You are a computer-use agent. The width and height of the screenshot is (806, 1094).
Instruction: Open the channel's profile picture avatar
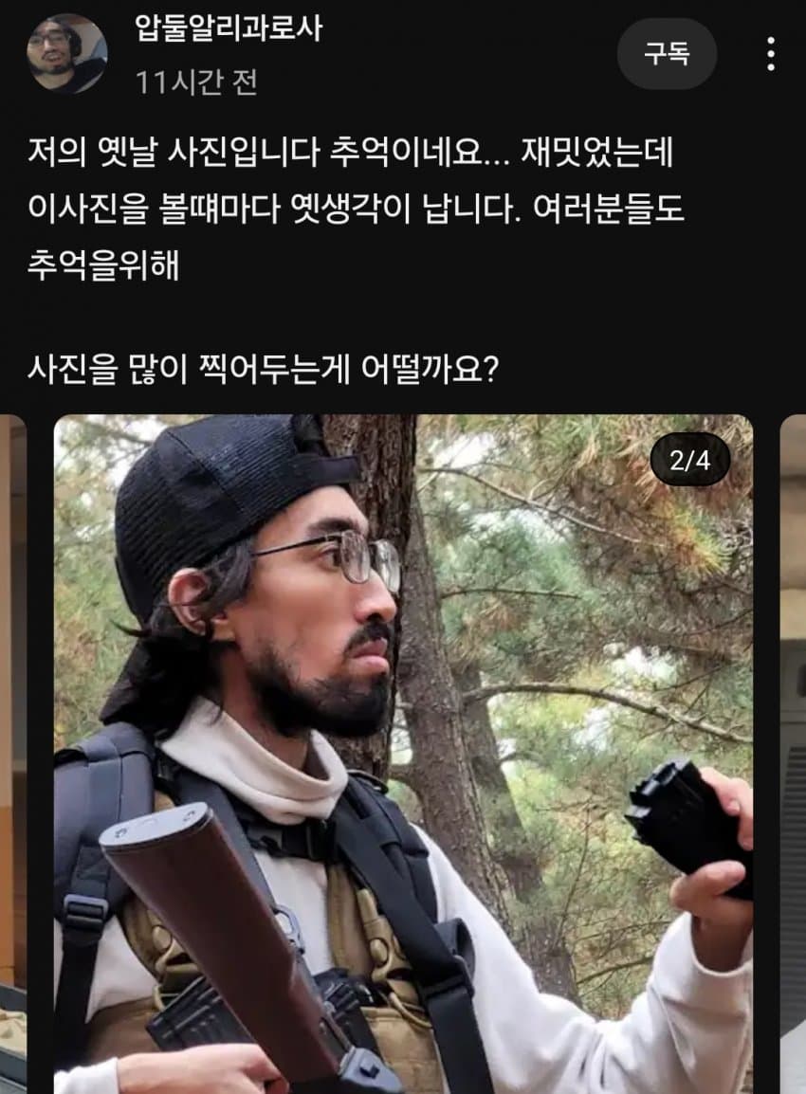[67, 53]
